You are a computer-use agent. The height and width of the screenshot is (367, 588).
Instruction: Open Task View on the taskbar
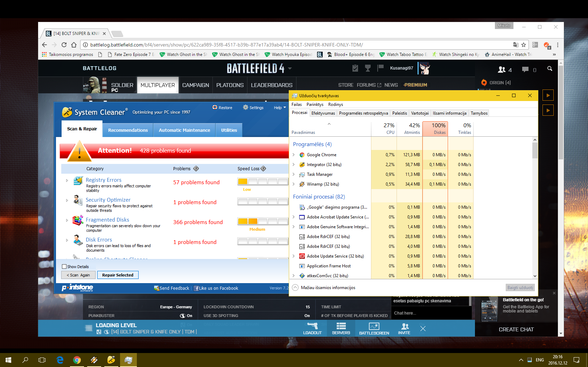click(42, 360)
